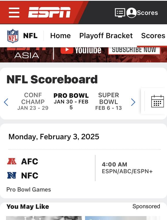Go to next week with right chevron
Screen dimensions: 167x220
[133, 102]
